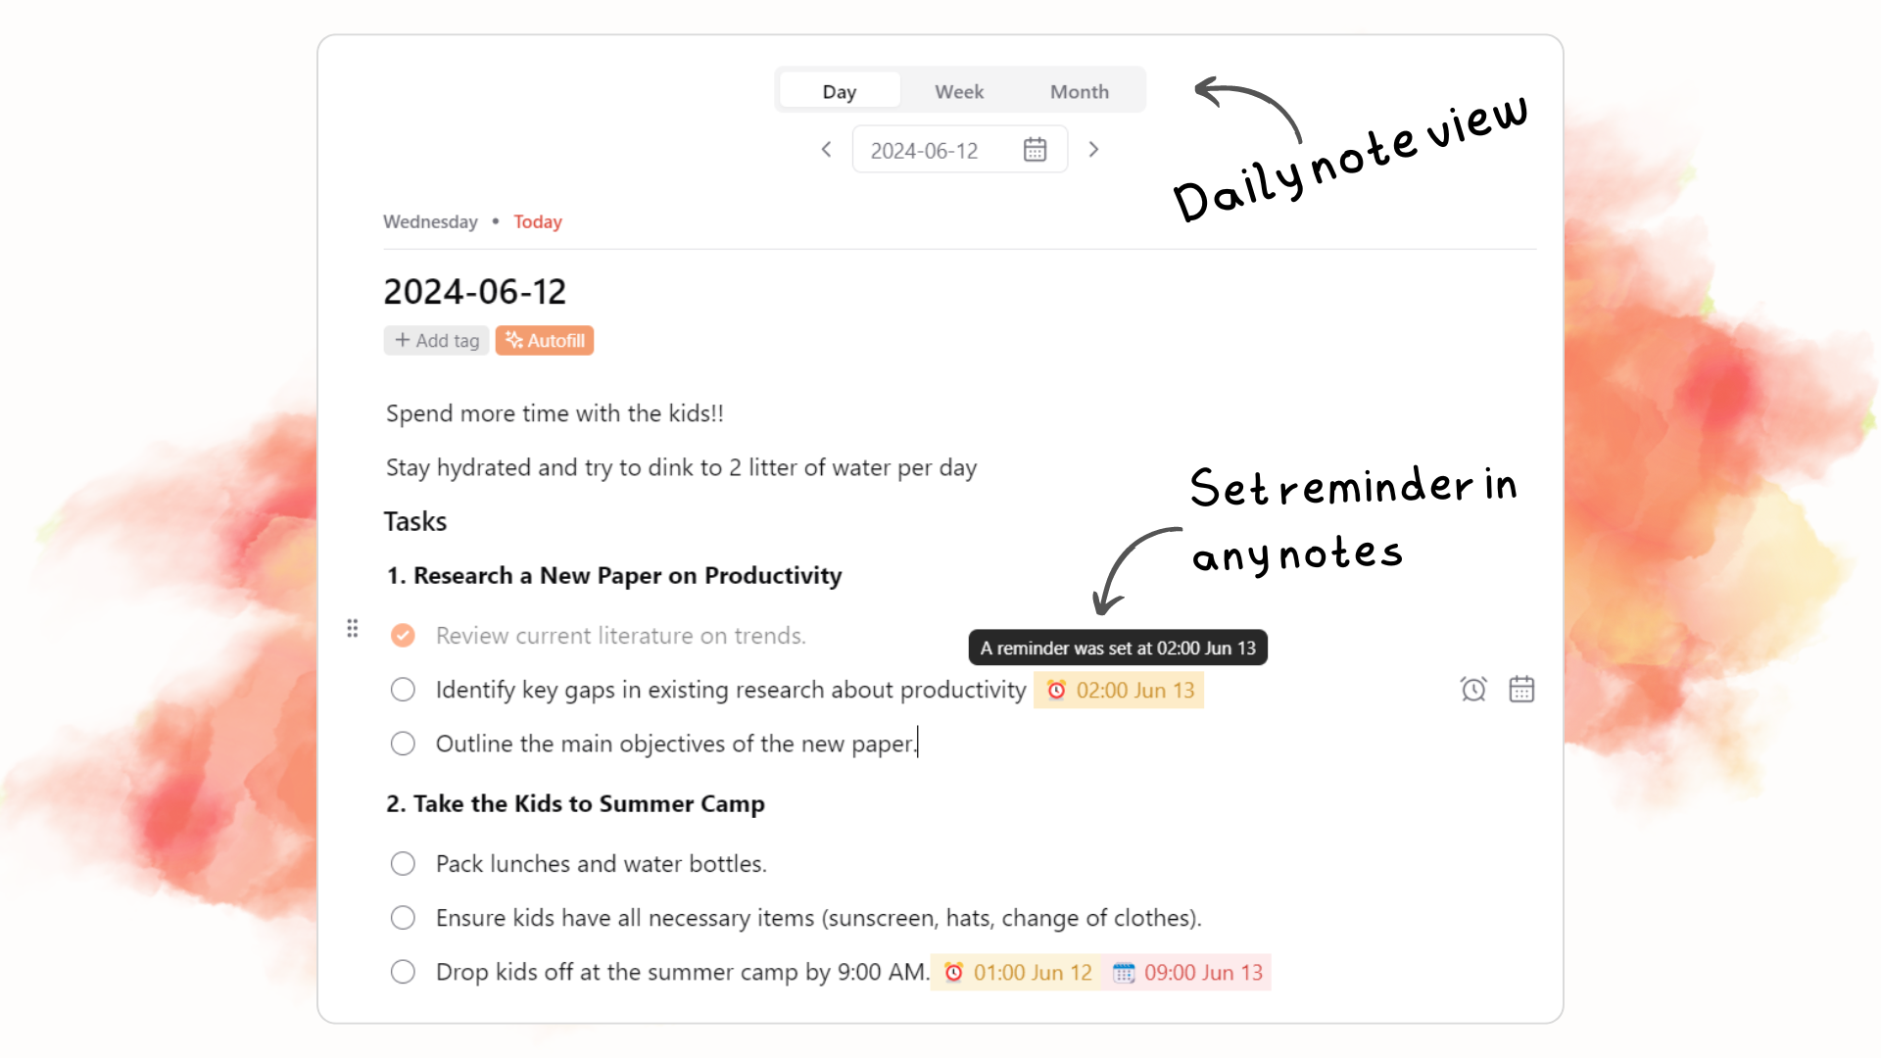
Task: Click the Add tag button
Action: [437, 340]
